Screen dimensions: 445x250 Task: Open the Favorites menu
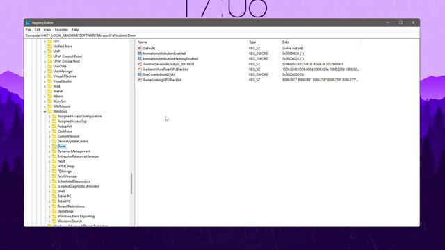[x=61, y=29]
